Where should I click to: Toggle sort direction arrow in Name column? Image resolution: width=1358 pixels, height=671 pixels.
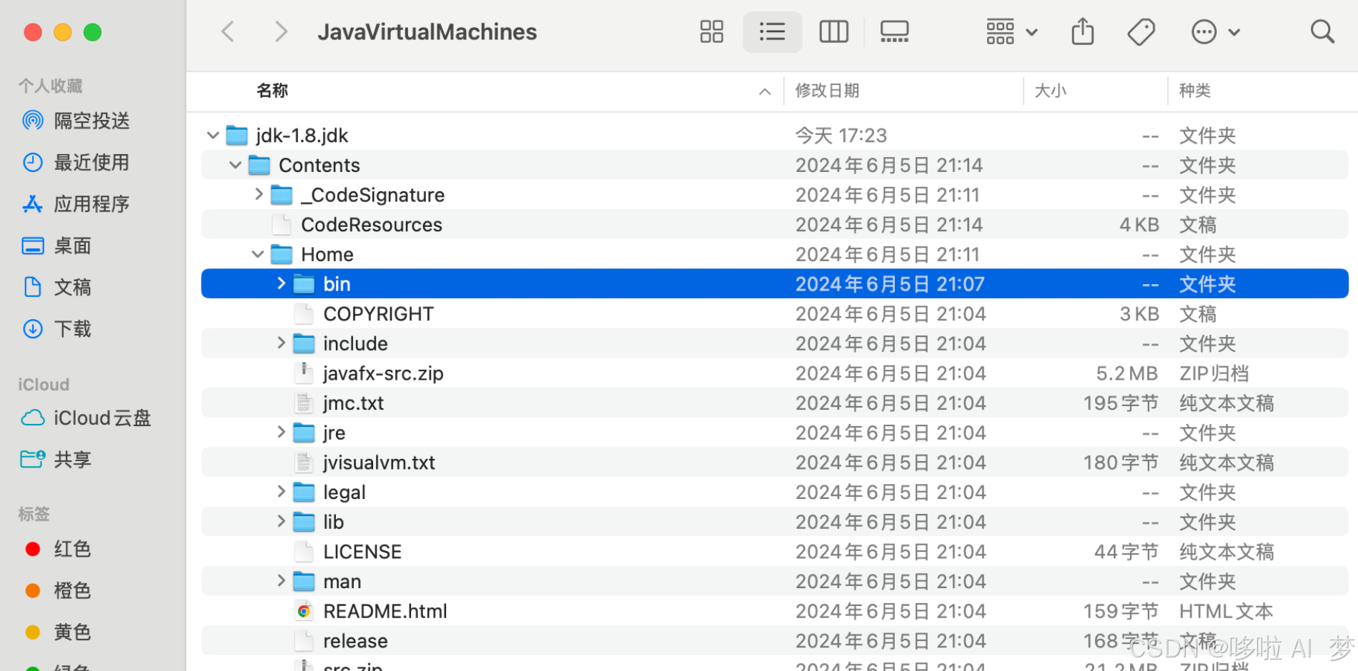765,91
